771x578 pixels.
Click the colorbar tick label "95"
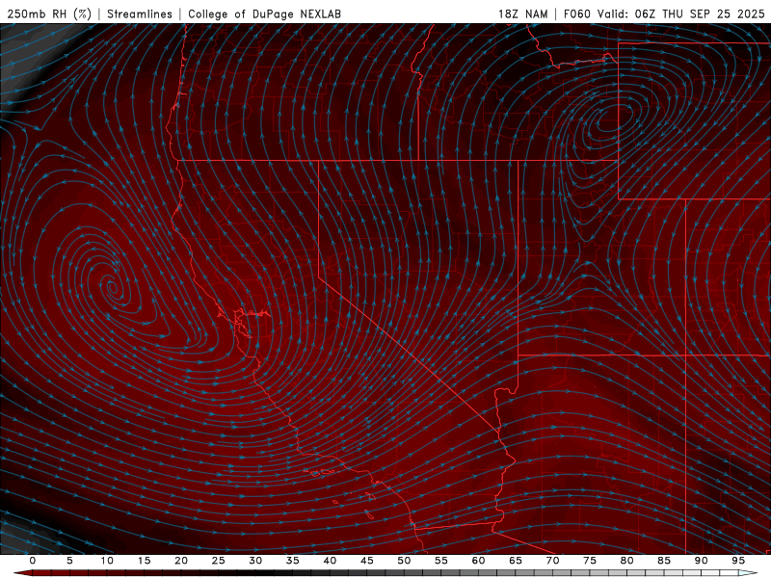tap(738, 561)
